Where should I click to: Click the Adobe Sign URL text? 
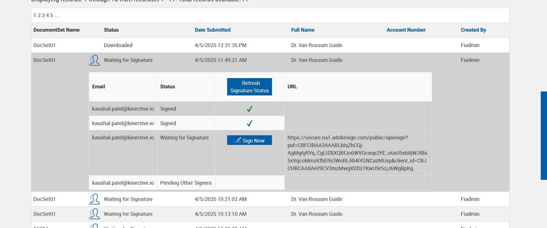pos(357,153)
